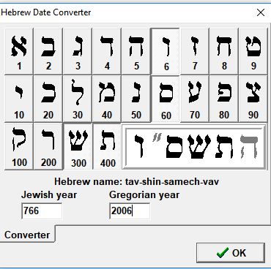This screenshot has height=269, width=271.
Task: Focus the Gregorian year input field
Action: click(130, 211)
